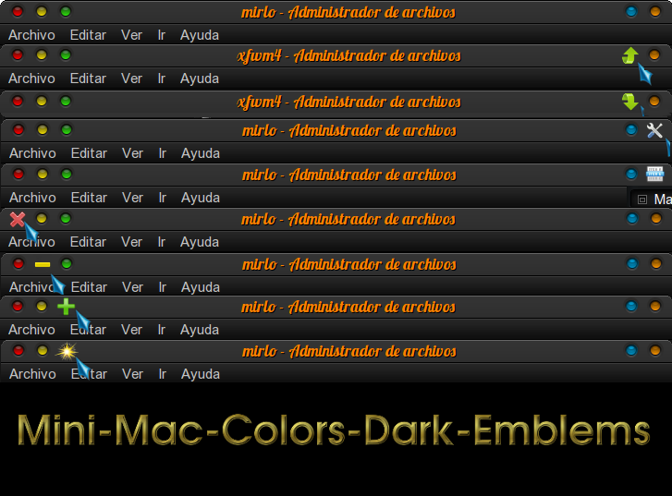672x496 pixels.
Task: Open Ver menu in the starburst emblem window
Action: 132,374
